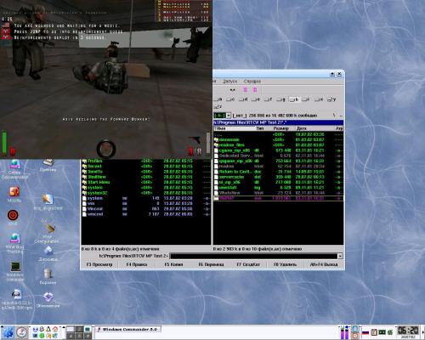Select drive y in the drive bar

click(x=331, y=99)
